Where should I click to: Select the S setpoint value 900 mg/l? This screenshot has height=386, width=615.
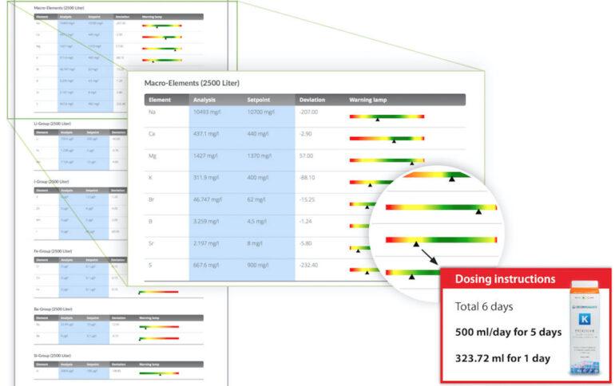pyautogui.click(x=260, y=266)
